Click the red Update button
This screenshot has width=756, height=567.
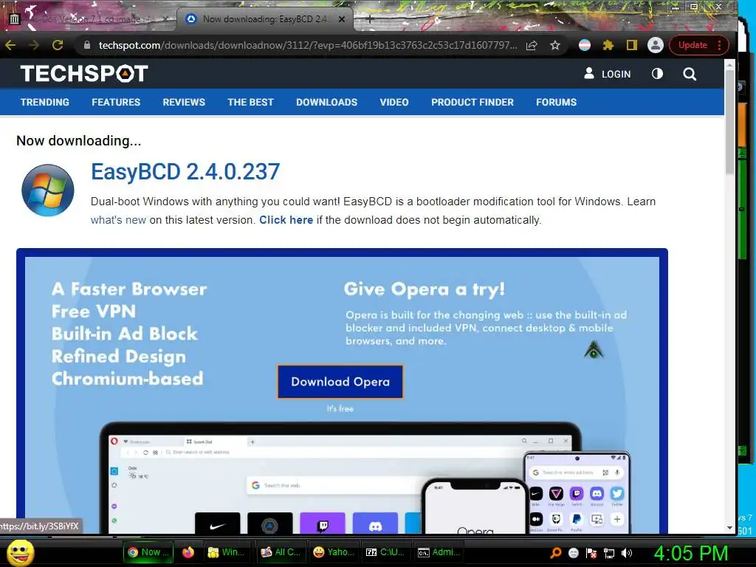click(x=698, y=45)
